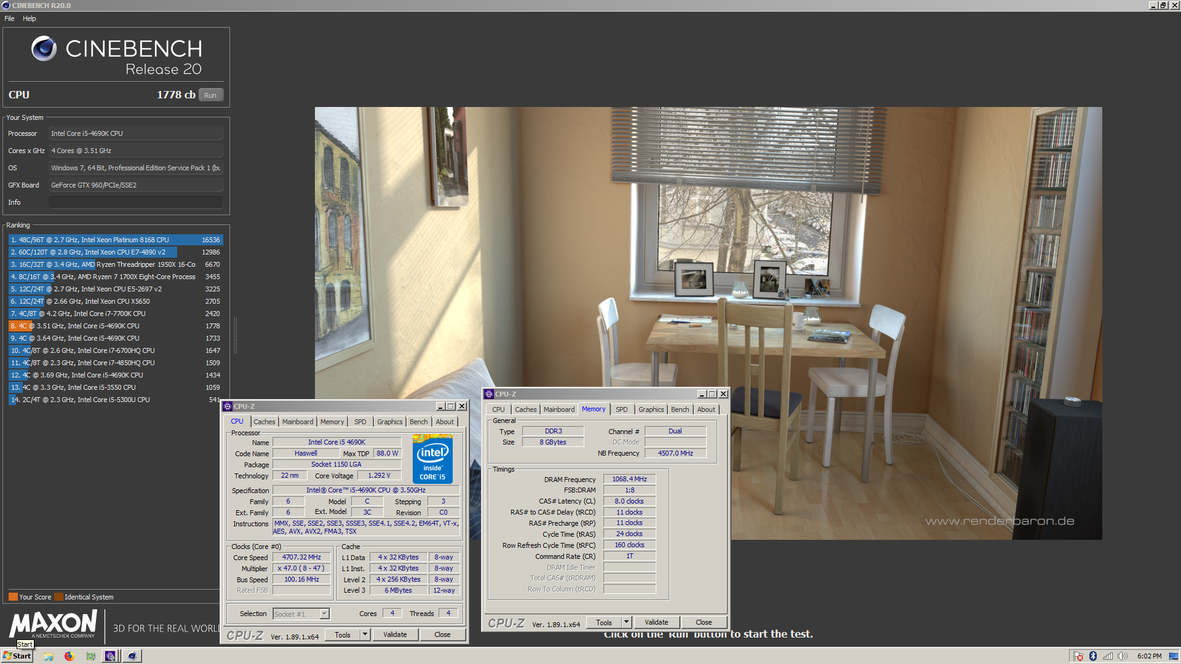
Task: Open the volume speaker tray icon
Action: click(x=1123, y=656)
